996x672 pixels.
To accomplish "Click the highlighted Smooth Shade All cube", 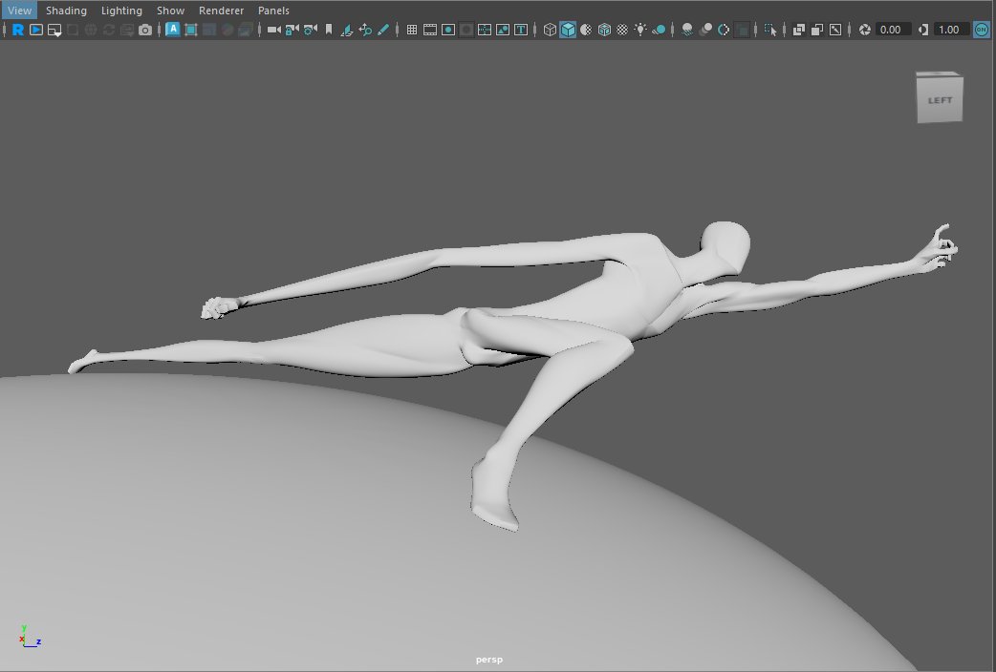I will coord(568,30).
